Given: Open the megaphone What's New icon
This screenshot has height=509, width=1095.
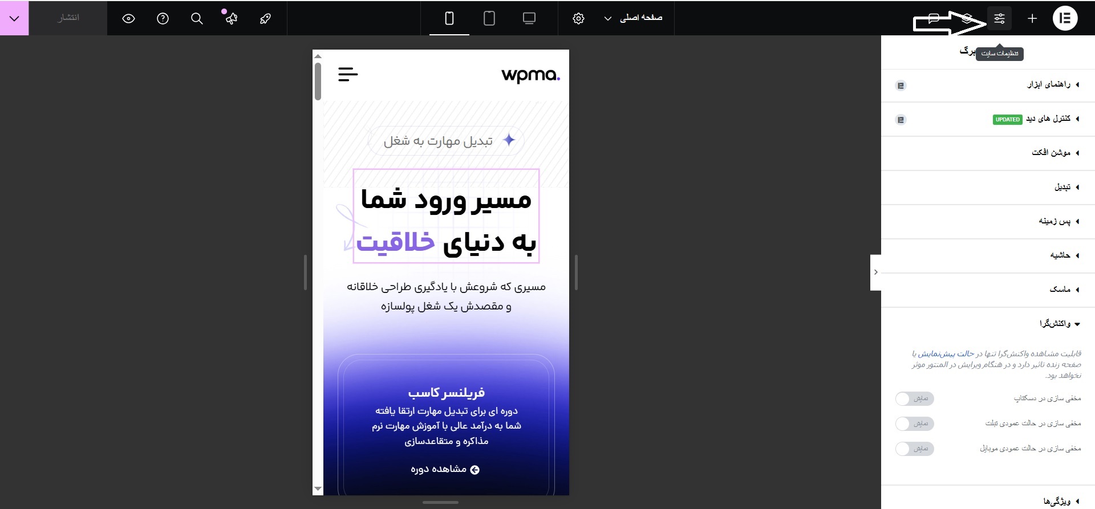Looking at the screenshot, I should point(231,18).
